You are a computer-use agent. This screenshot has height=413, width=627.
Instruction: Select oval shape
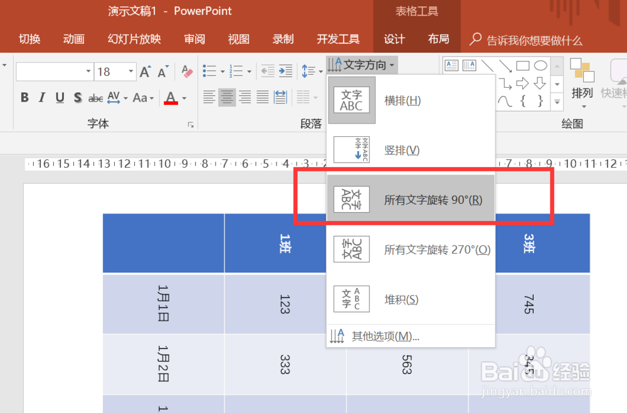tap(540, 65)
